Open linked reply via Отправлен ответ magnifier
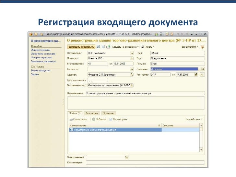236x177 pixels. click(132, 85)
